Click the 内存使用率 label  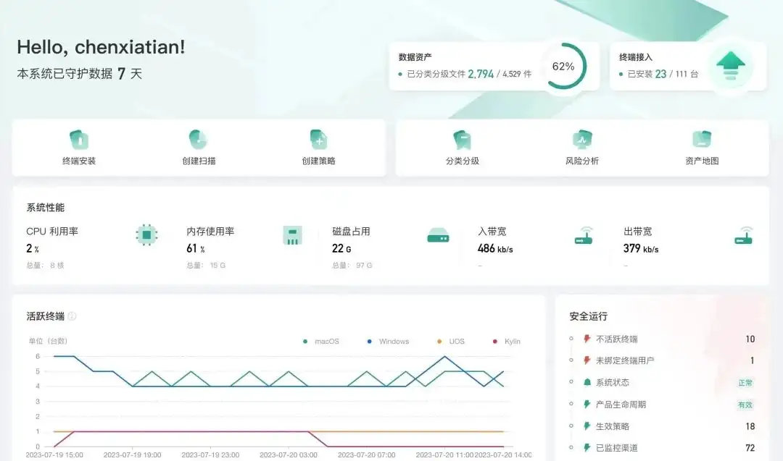point(210,232)
